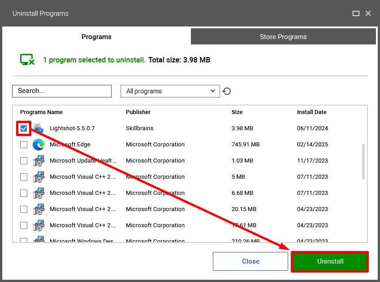
Task: Click the Microsoft Update Health installer icon
Action: click(39, 161)
